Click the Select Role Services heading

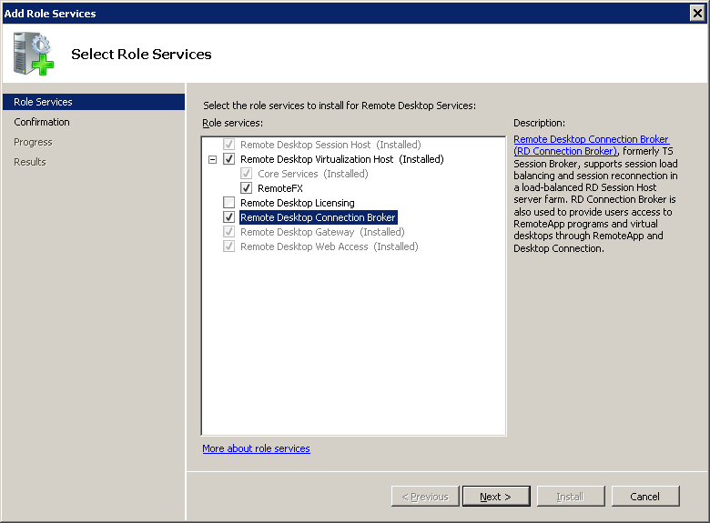[141, 55]
